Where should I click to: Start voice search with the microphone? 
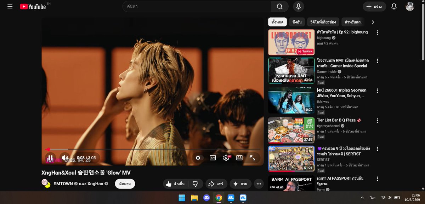(299, 6)
